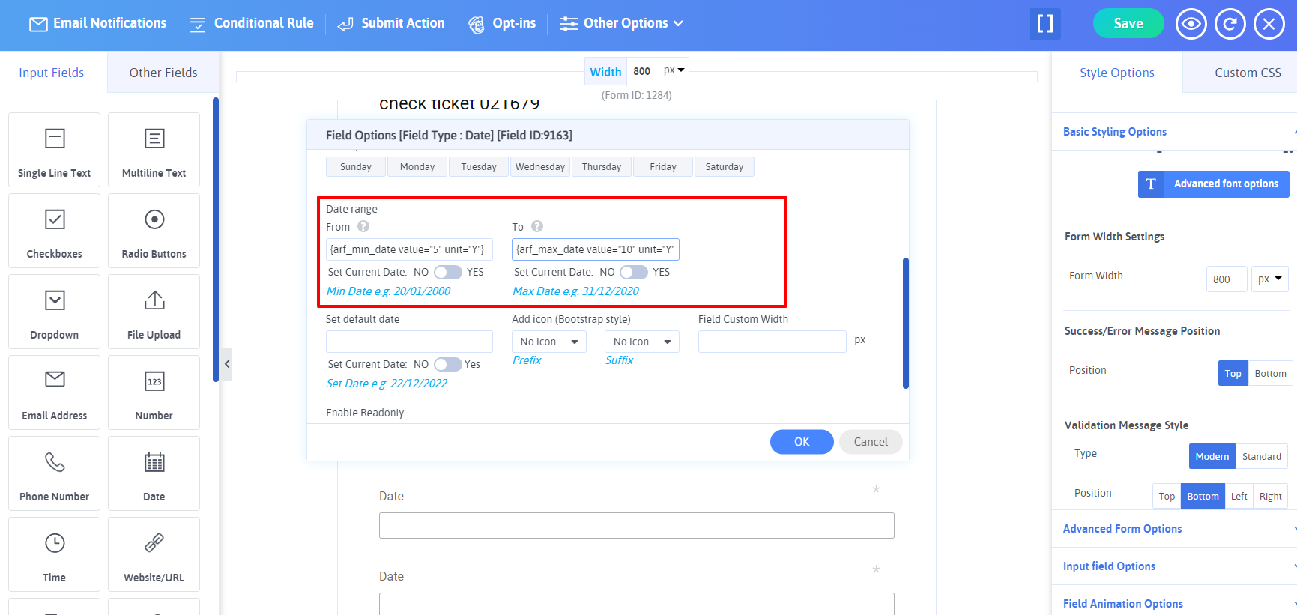Screen dimensions: 1297x615
Task: Click the shortcode brackets icon
Action: (x=1044, y=24)
